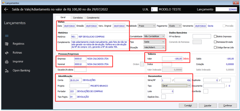Click the Valor amount field

click(x=172, y=58)
